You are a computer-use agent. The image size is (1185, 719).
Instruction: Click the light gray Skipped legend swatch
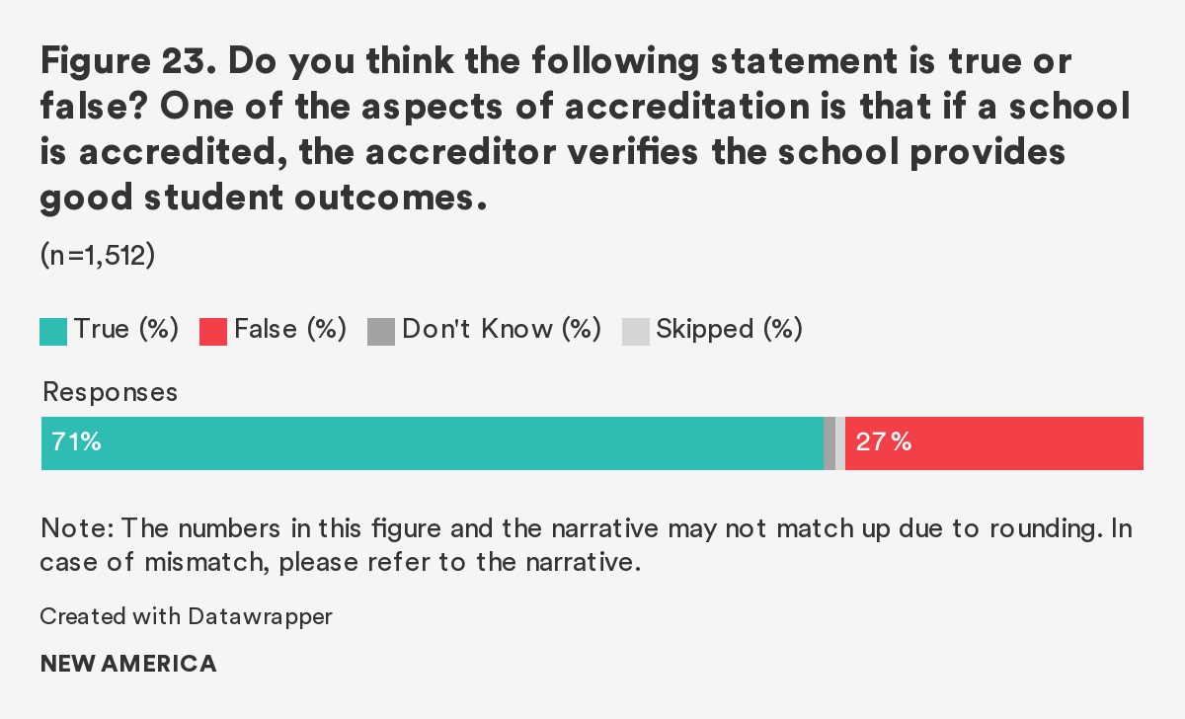point(635,331)
